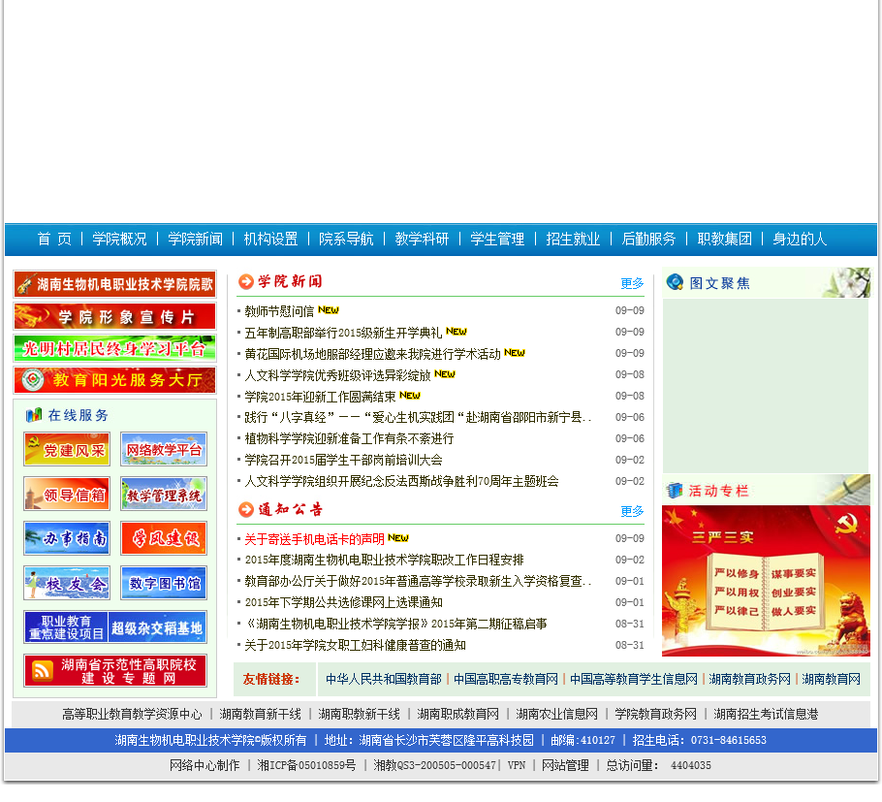Open 院系导航 menu item
The image size is (882, 802).
(346, 240)
